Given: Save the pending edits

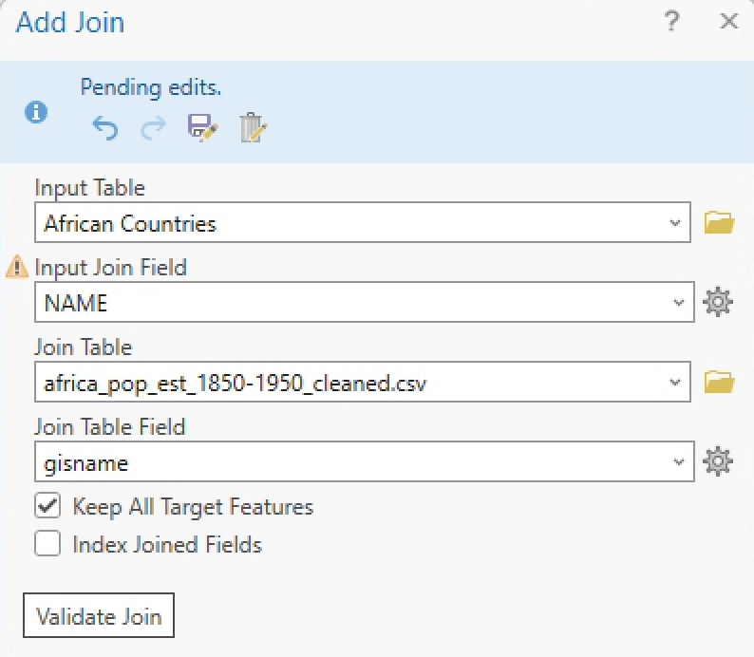Looking at the screenshot, I should coord(202,128).
